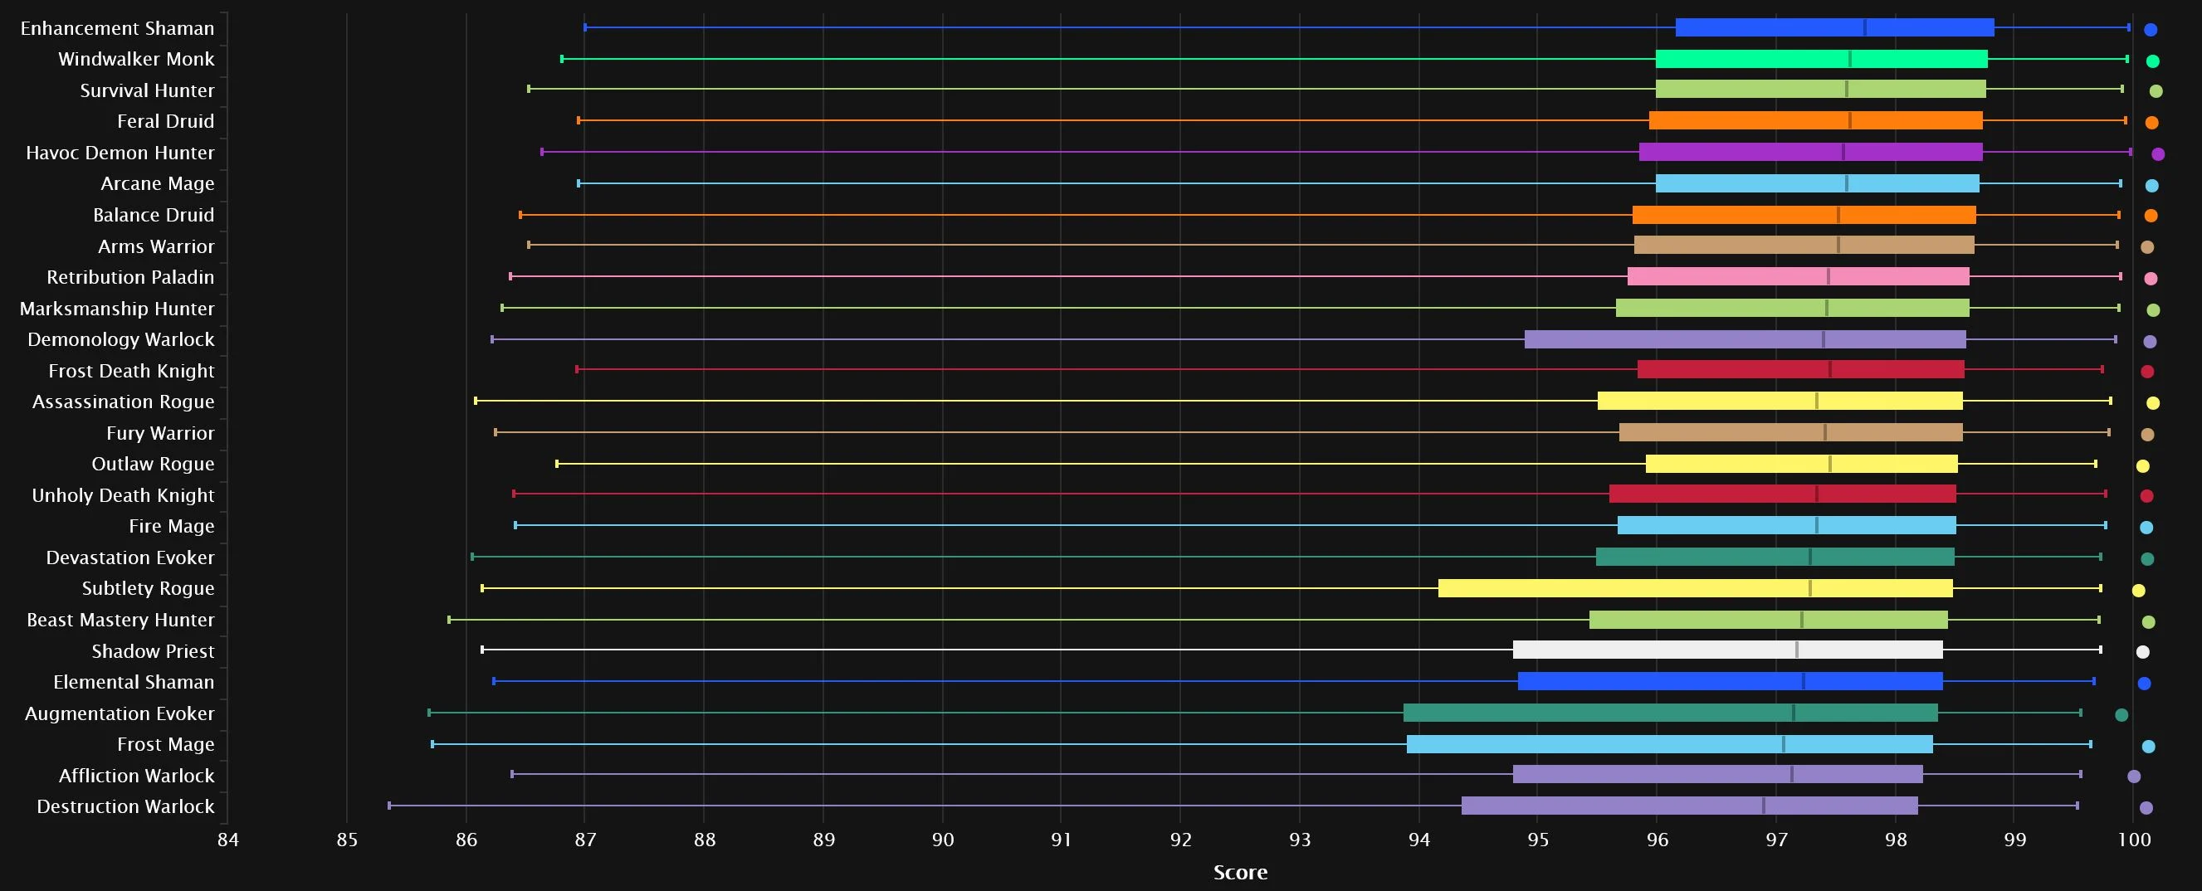Click the Elemental Shaman label
Image resolution: width=2202 pixels, height=891 pixels.
tap(134, 682)
